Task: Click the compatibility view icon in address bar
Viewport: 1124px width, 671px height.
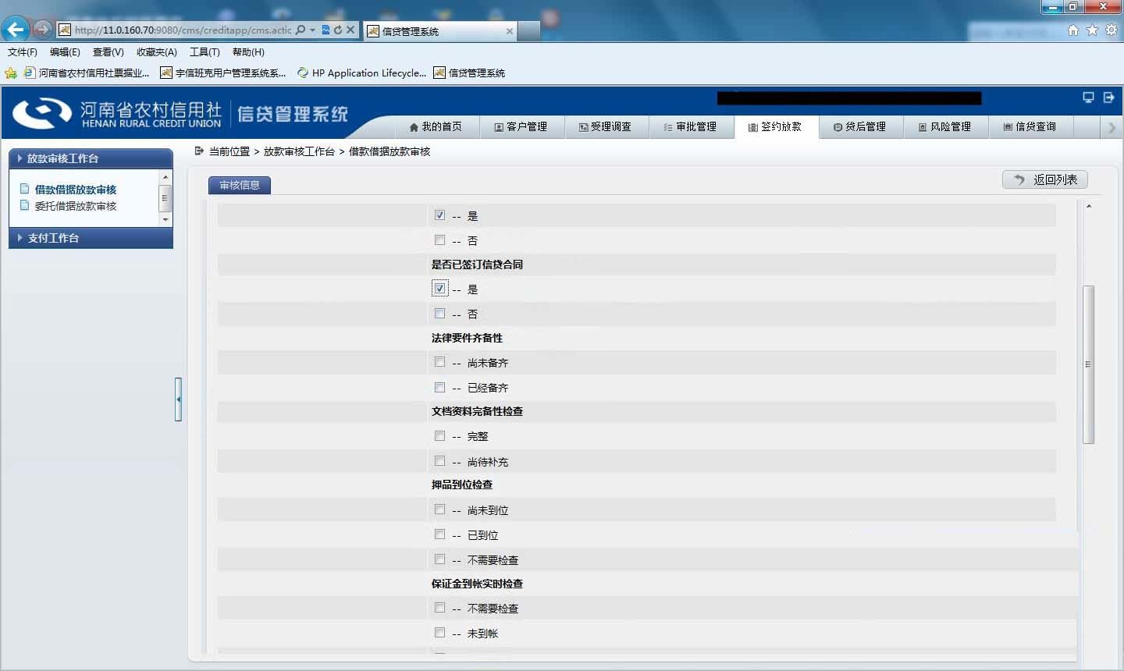Action: [325, 30]
